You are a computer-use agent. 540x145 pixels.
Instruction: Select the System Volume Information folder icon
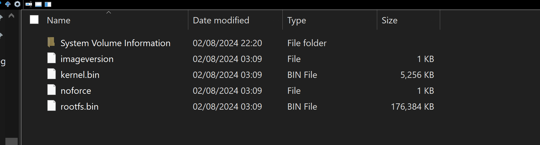(51, 42)
